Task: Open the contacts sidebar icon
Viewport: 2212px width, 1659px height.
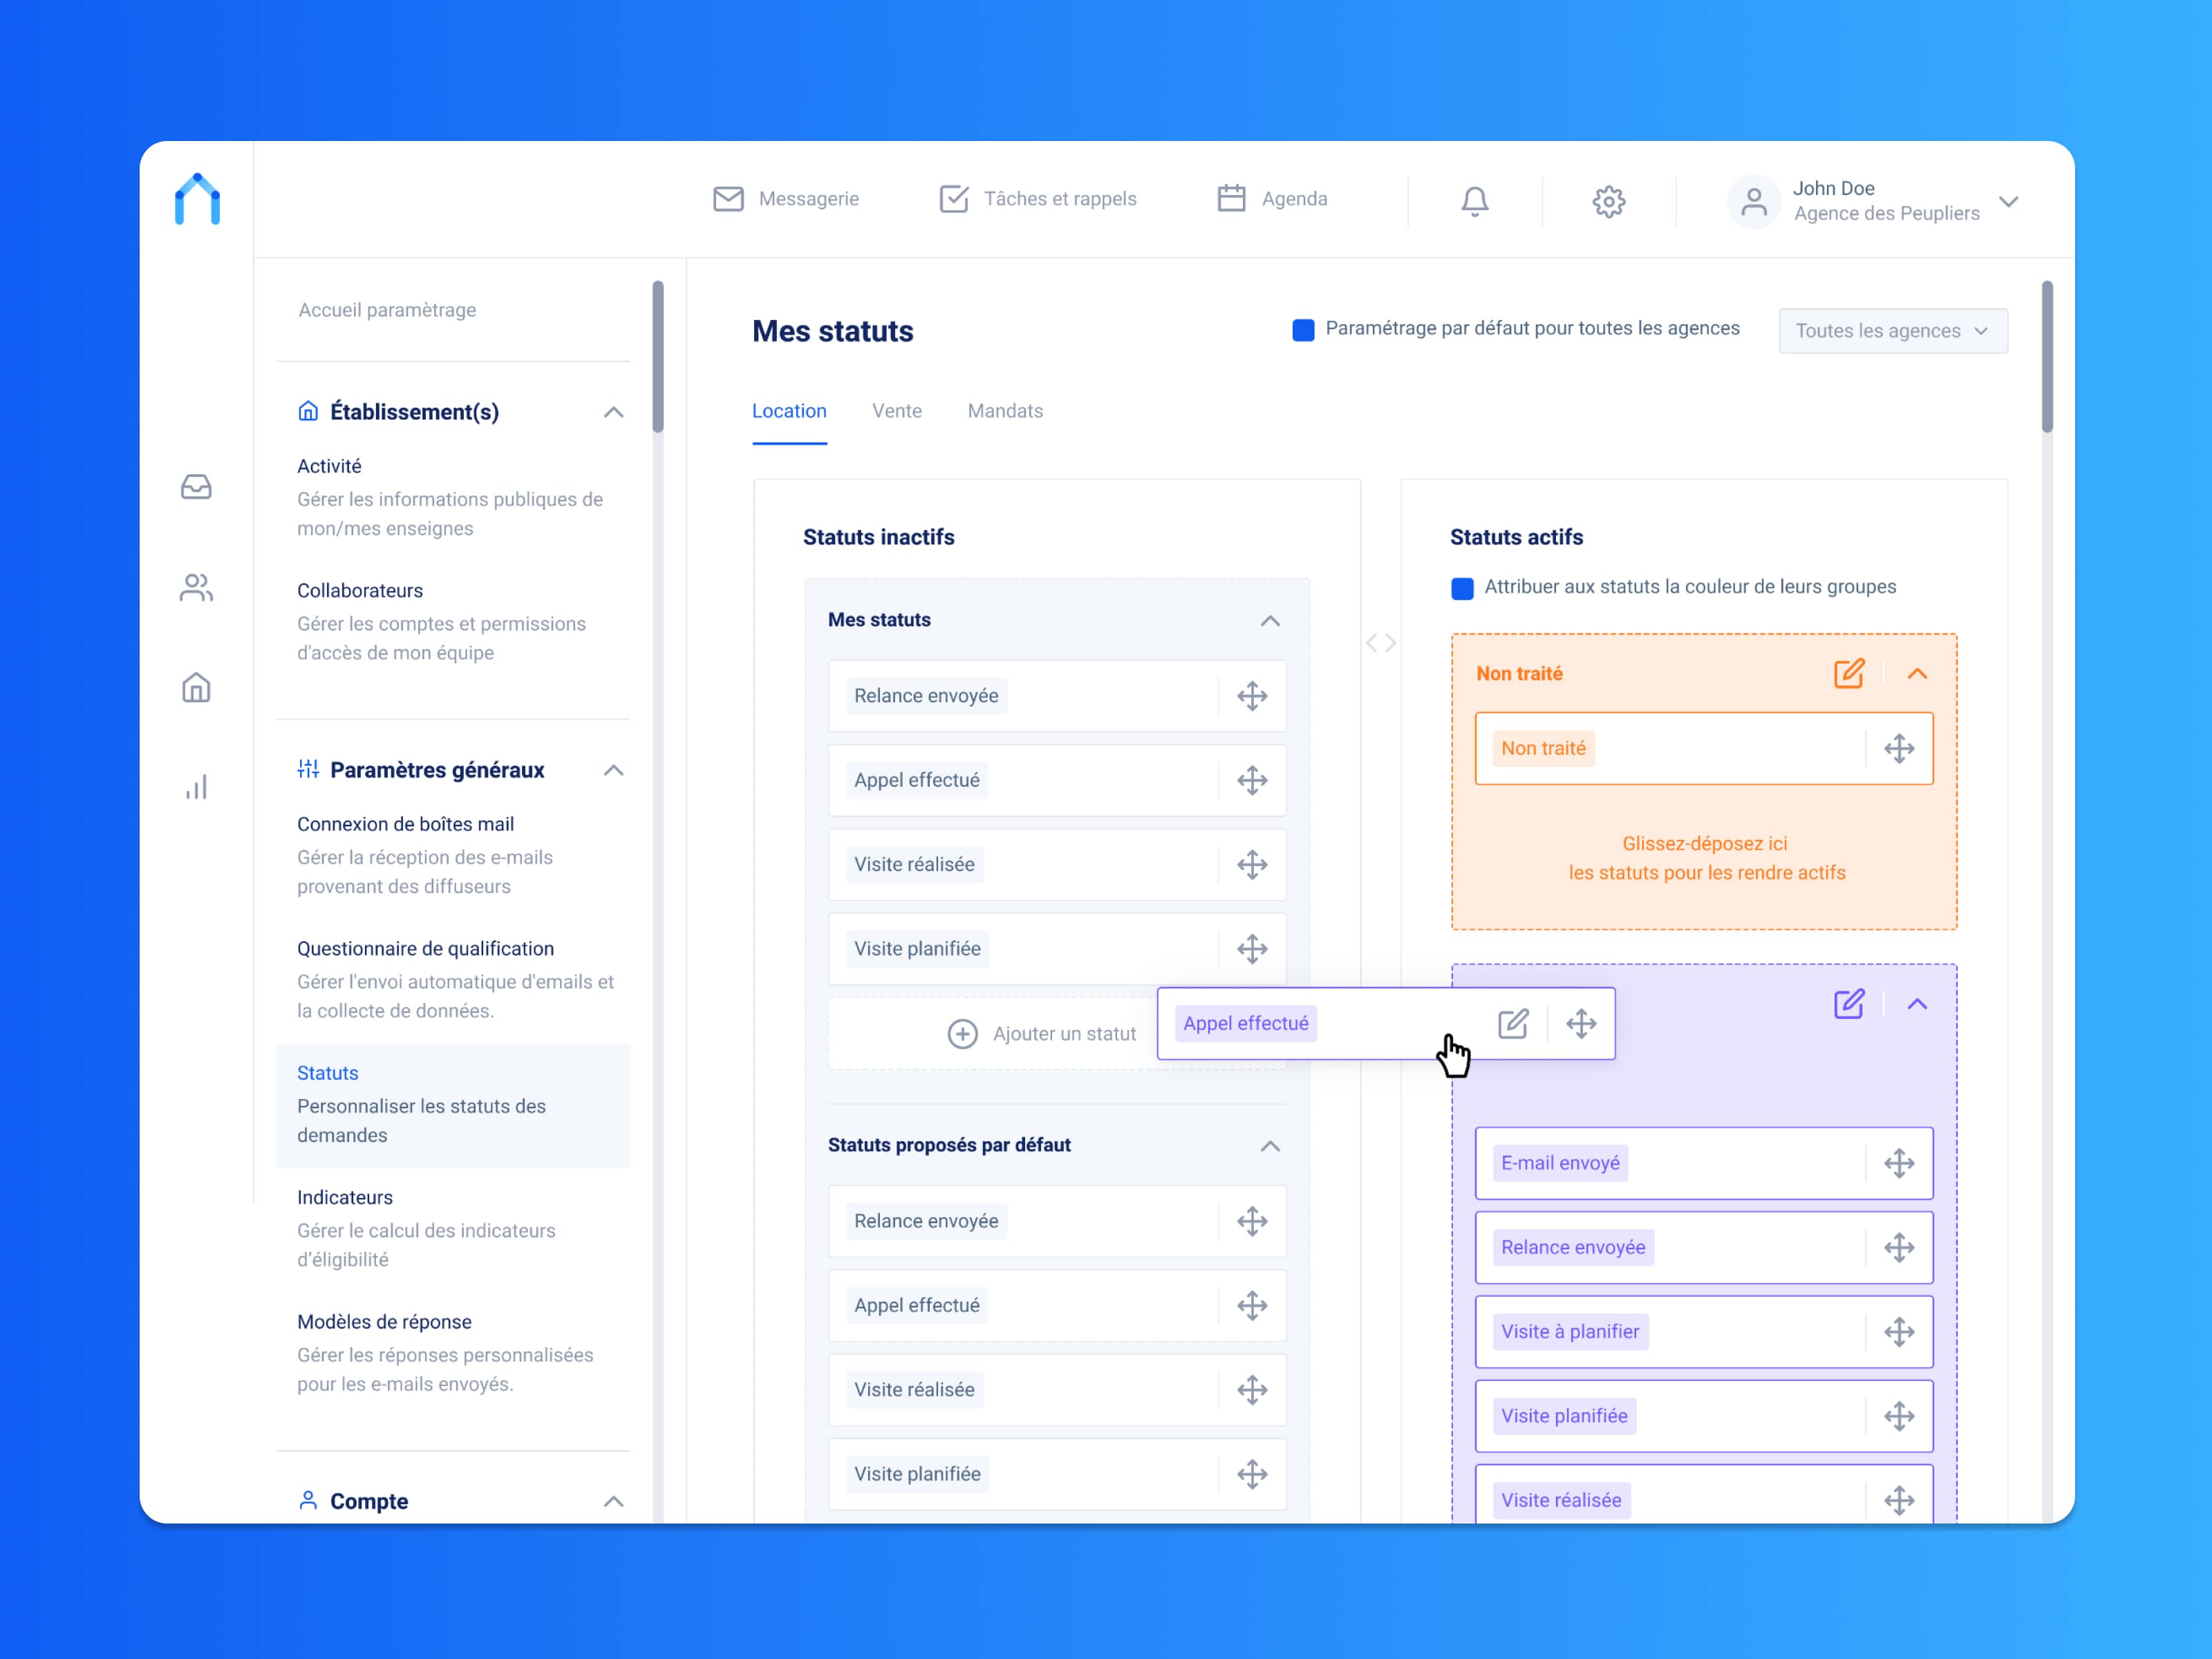Action: pos(196,587)
